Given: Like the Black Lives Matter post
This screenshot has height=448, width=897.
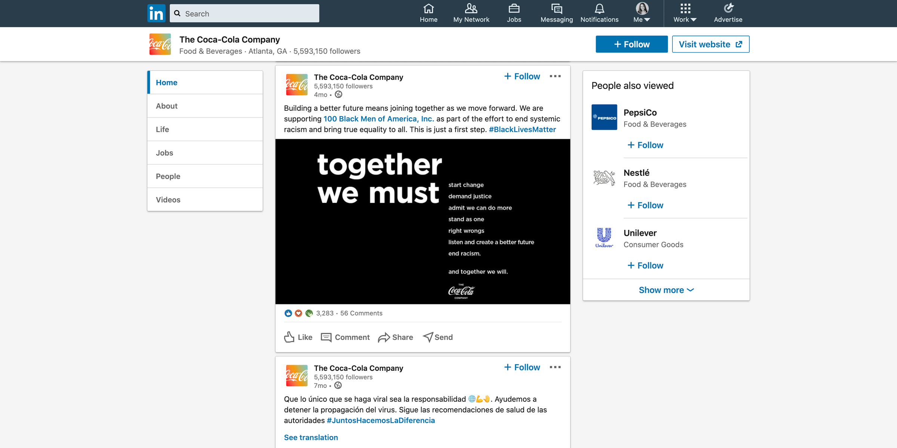Looking at the screenshot, I should (298, 337).
